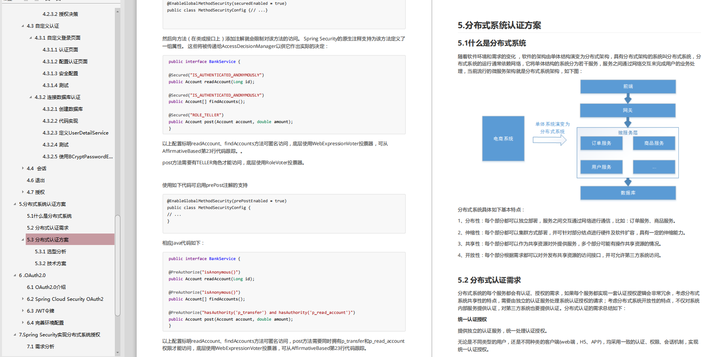
Task: Open bookmark 6.1 OAuth2.0介绍
Action: pos(46,287)
